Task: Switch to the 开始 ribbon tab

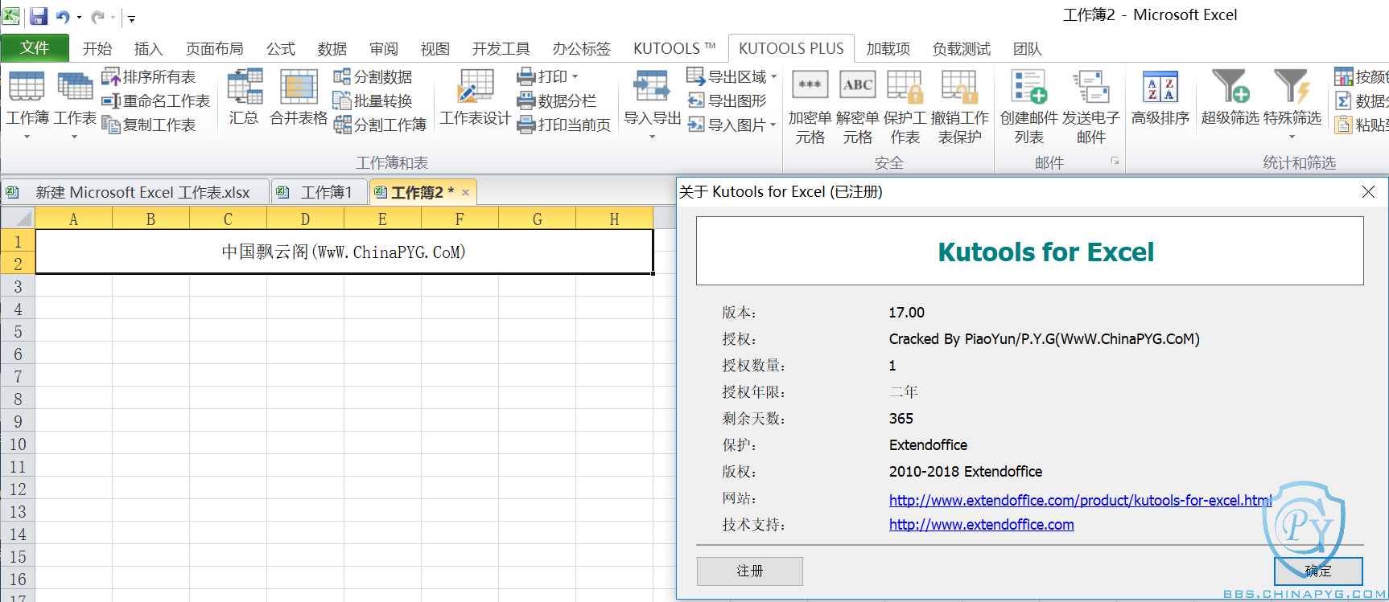Action: (97, 49)
